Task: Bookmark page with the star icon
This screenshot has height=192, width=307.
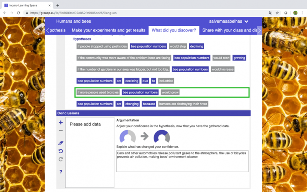Action: [277, 13]
